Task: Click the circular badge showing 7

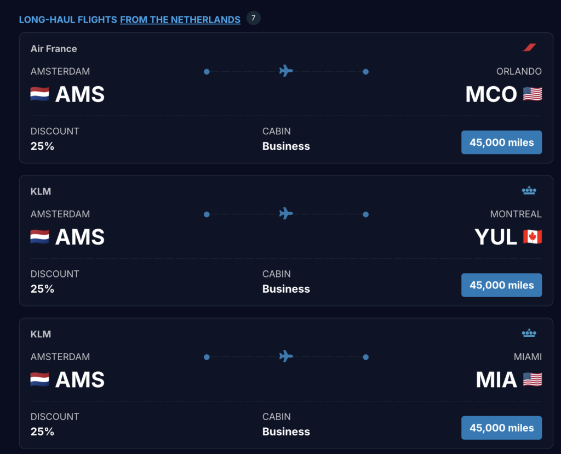Action: (253, 18)
